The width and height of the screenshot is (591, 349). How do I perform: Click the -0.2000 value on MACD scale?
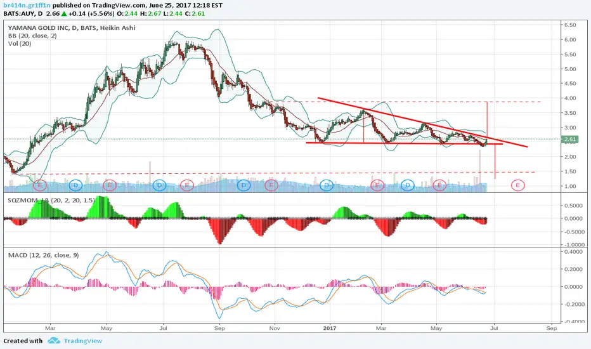[x=573, y=304]
